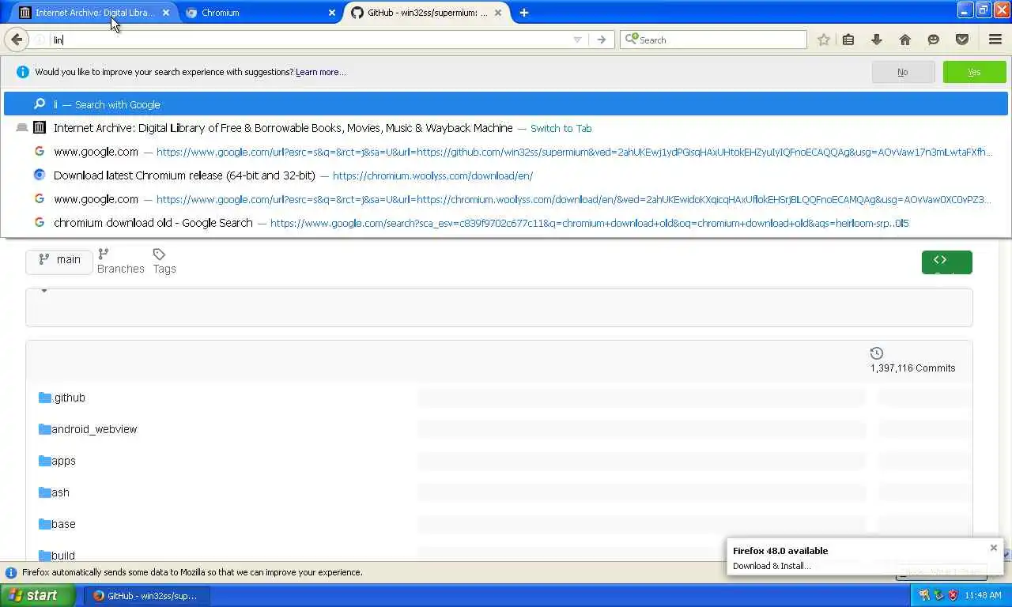Open the ash folder
Screen dimensions: 1012x607
[x=60, y=492]
